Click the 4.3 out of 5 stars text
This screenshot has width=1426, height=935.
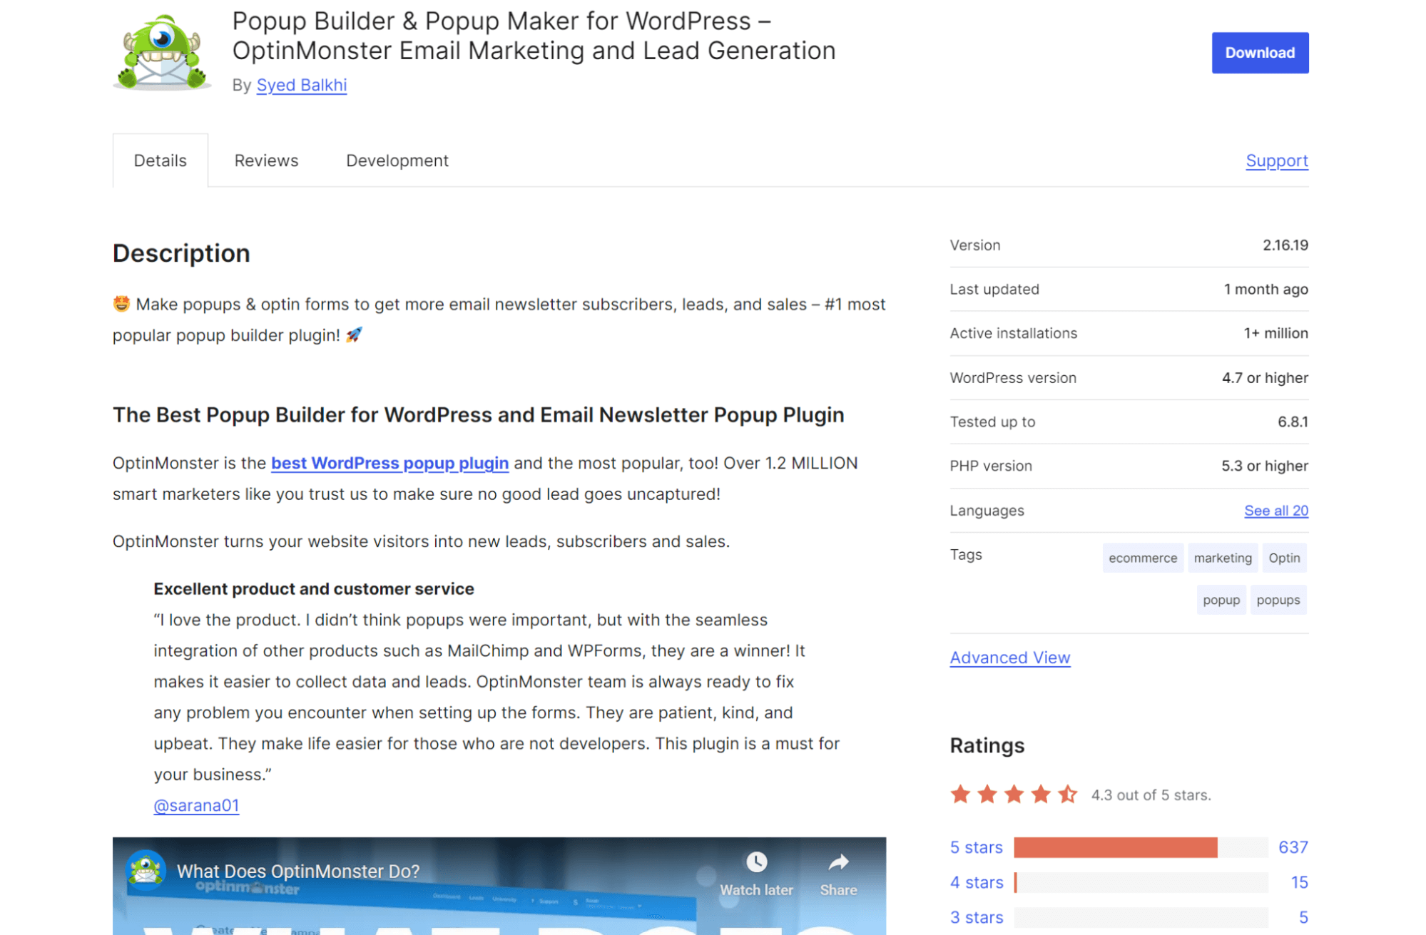pyautogui.click(x=1151, y=795)
